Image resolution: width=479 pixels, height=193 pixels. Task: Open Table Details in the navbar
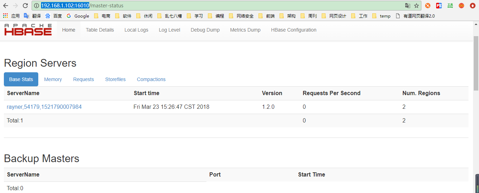click(x=100, y=30)
